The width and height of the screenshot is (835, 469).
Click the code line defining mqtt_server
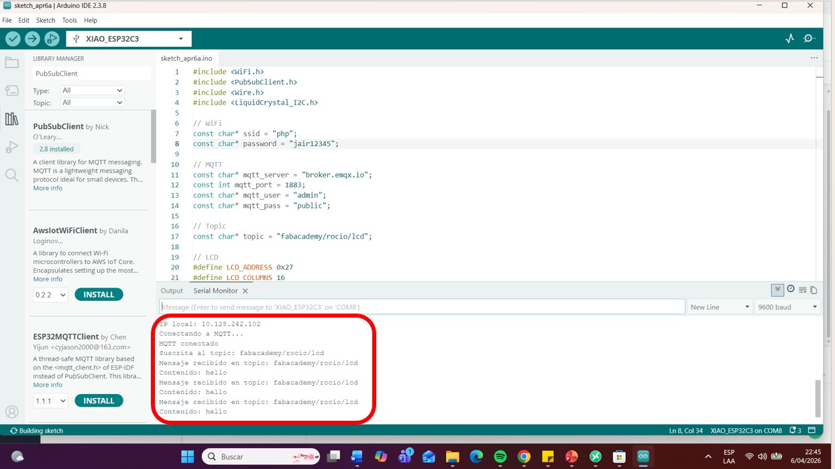pyautogui.click(x=282, y=175)
